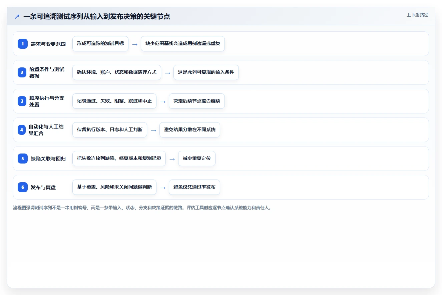Click the 确认环境、账户、状态和数据清理方式 chip

117,72
